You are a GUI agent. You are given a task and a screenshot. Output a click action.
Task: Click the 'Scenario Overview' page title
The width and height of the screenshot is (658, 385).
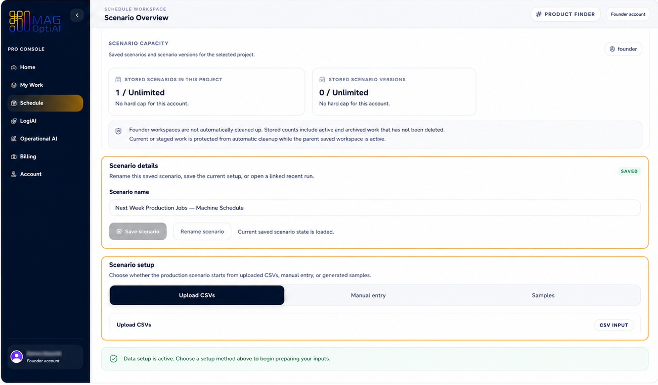[x=136, y=18]
